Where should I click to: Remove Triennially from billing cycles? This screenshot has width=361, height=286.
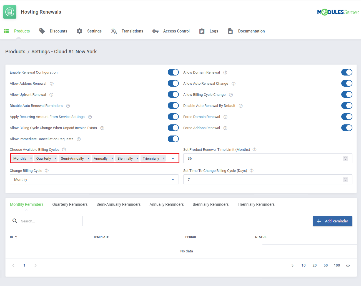pyautogui.click(x=164, y=159)
